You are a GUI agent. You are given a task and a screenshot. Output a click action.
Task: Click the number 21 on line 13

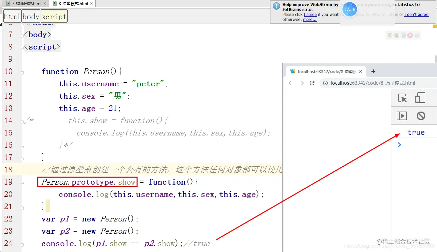point(113,108)
